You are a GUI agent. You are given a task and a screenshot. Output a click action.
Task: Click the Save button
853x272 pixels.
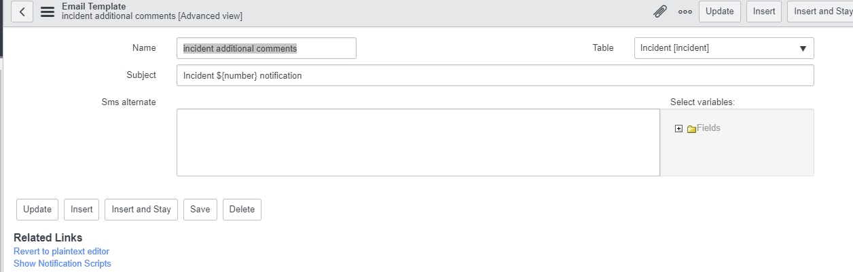tap(200, 210)
